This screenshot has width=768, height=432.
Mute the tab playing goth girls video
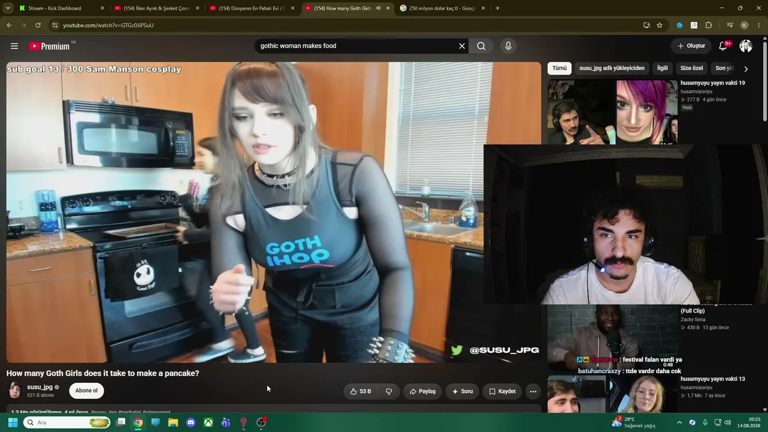pyautogui.click(x=378, y=8)
